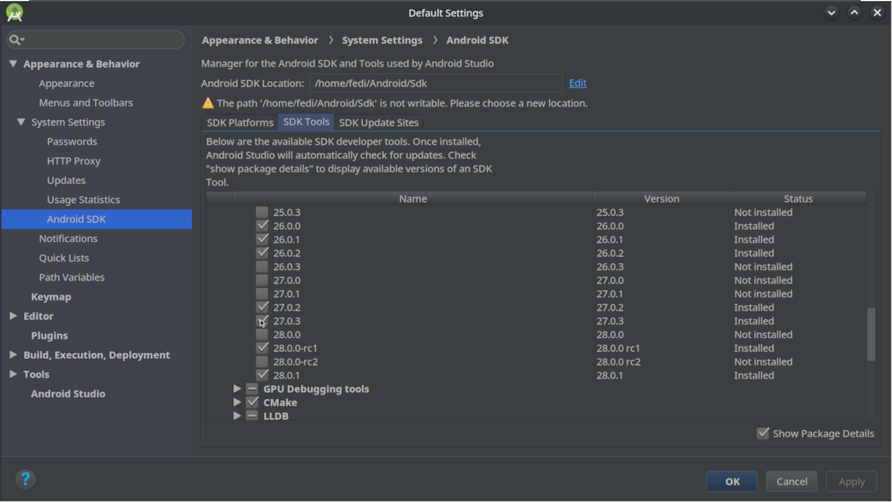Expand the Tools section

coord(13,374)
